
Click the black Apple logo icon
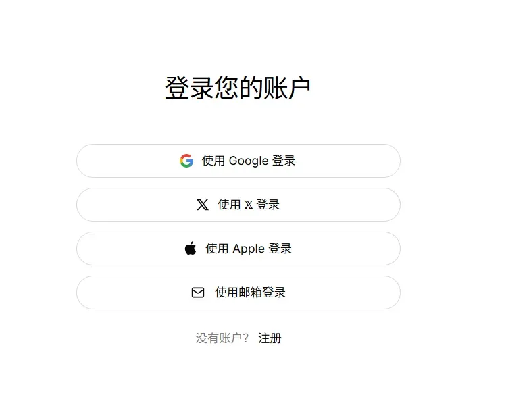(x=191, y=248)
